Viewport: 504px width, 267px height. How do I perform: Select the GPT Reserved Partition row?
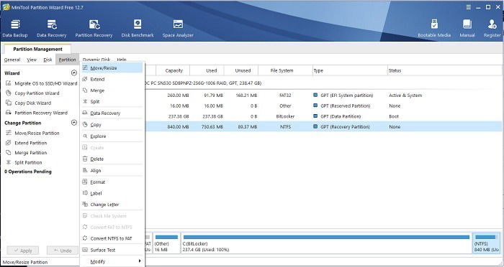tap(323, 106)
